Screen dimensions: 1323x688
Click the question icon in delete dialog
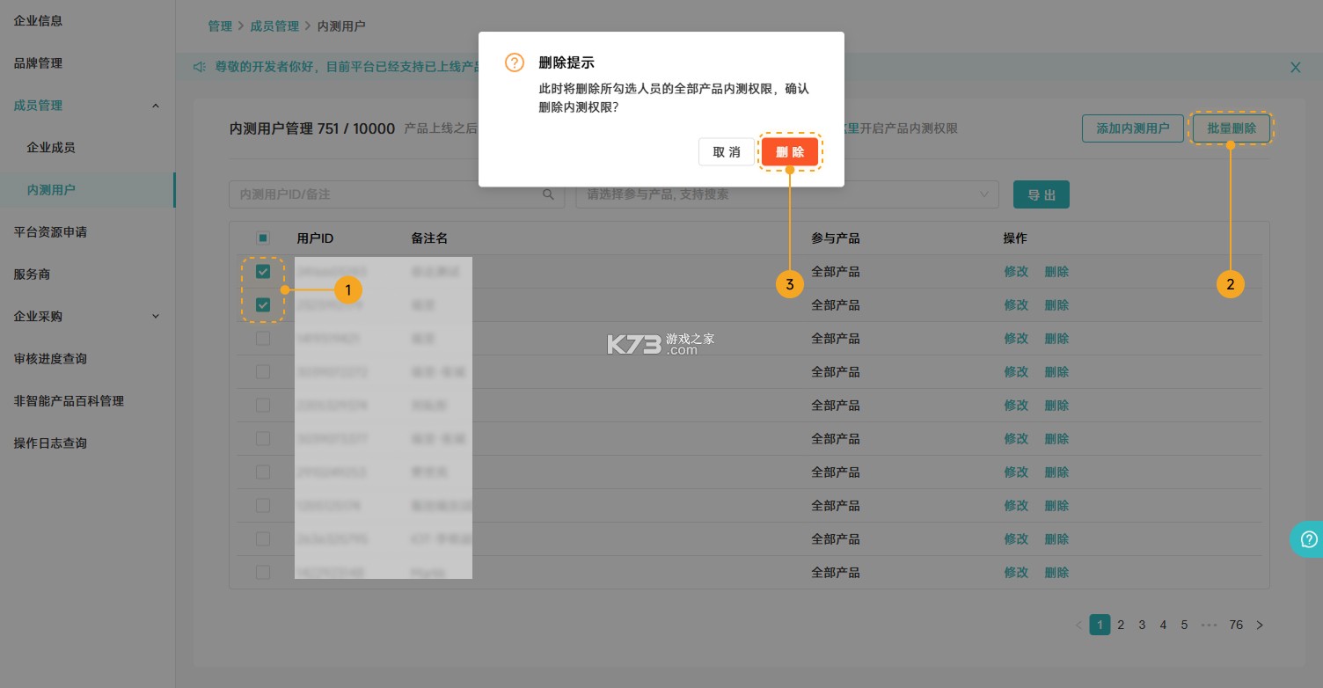[515, 62]
